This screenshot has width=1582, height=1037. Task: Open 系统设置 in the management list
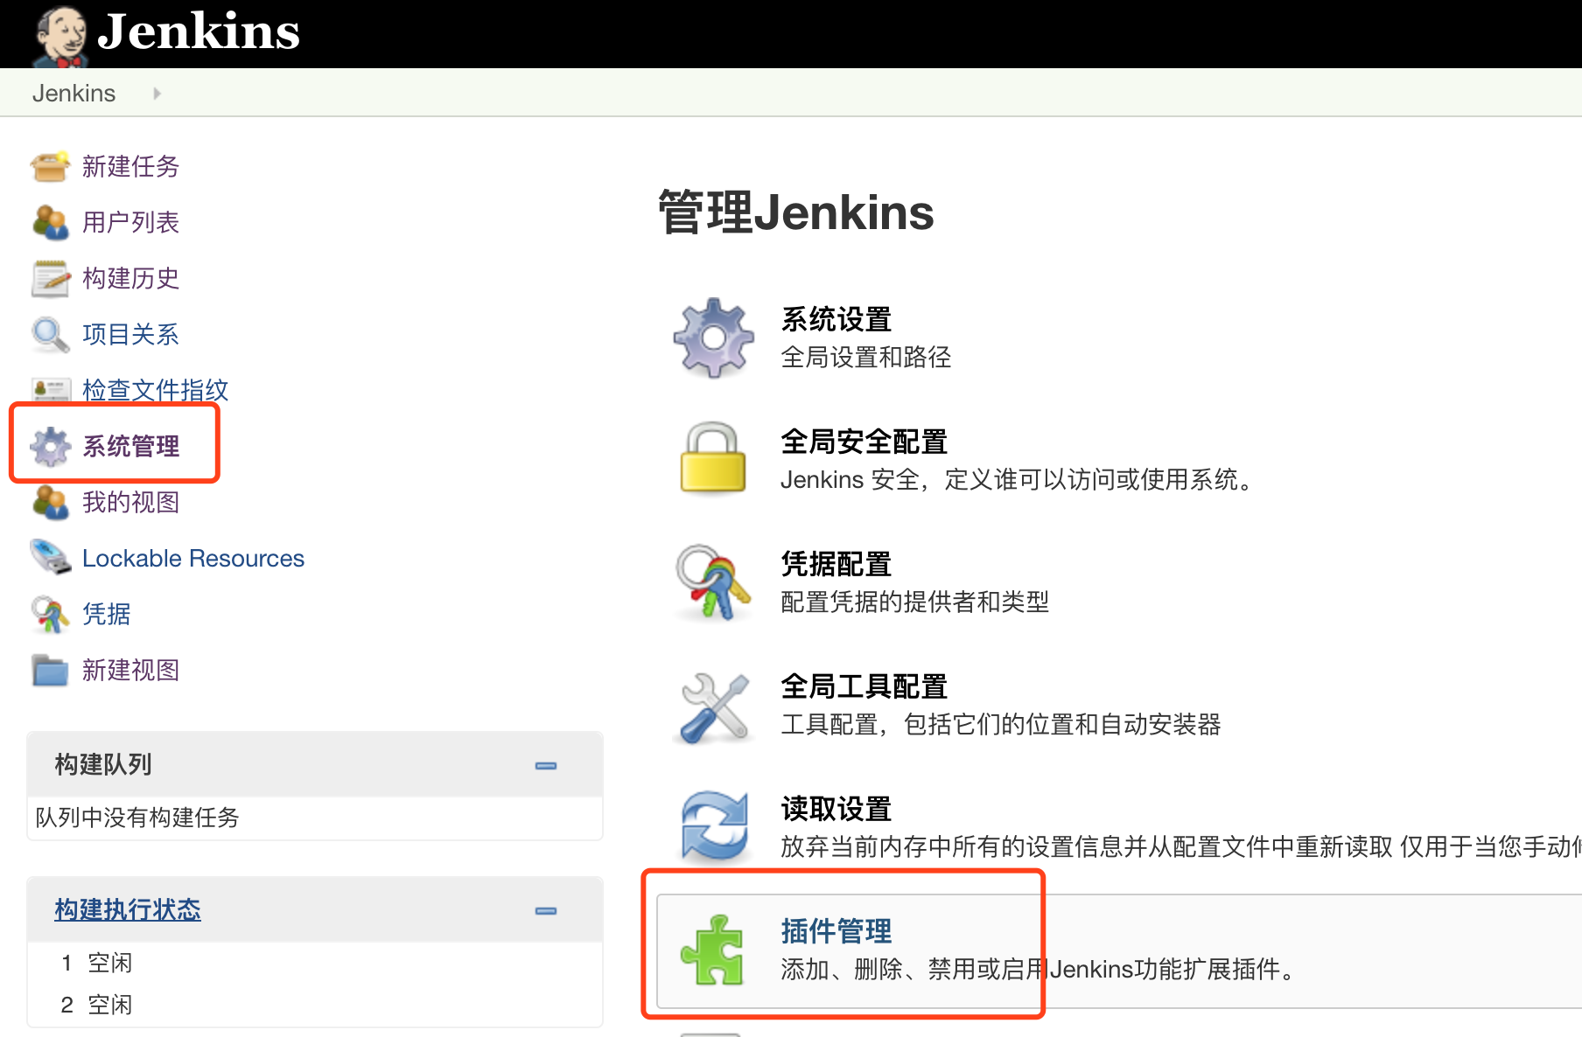836,319
